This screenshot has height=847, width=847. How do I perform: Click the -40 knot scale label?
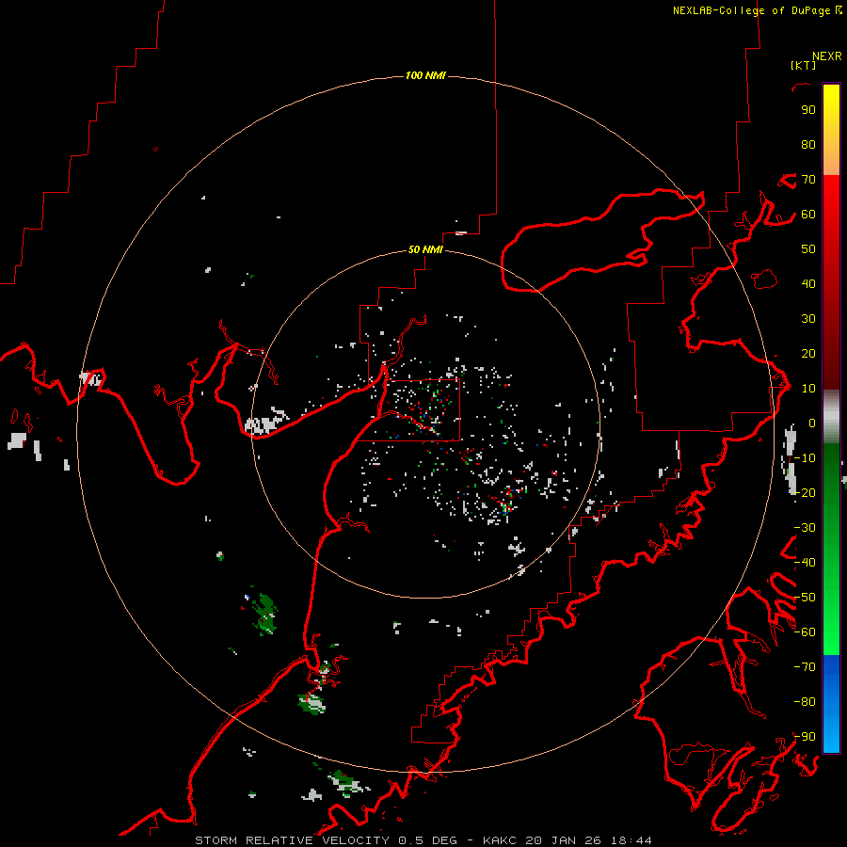[x=805, y=563]
